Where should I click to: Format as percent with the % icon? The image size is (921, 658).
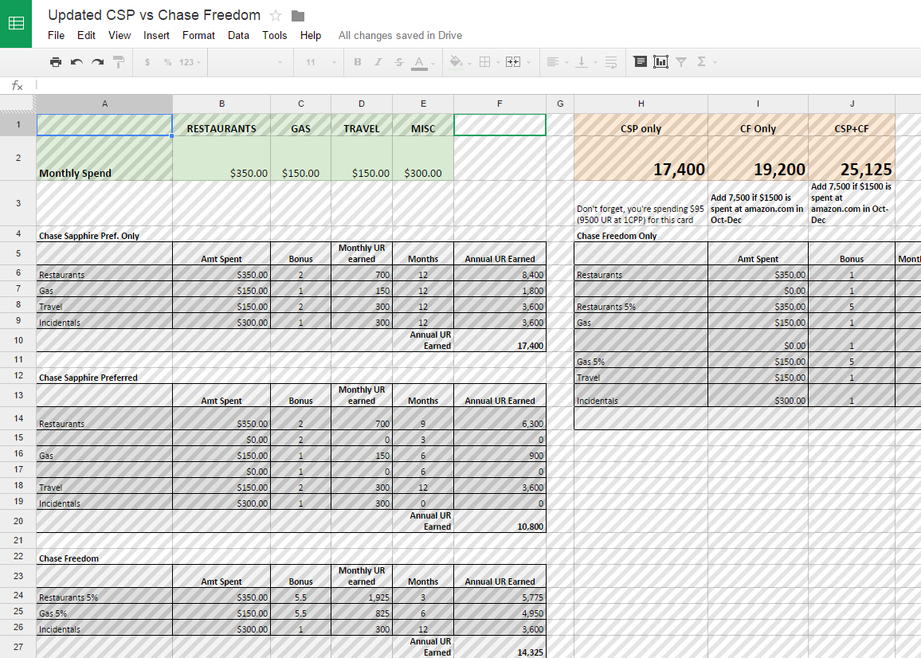click(x=168, y=61)
